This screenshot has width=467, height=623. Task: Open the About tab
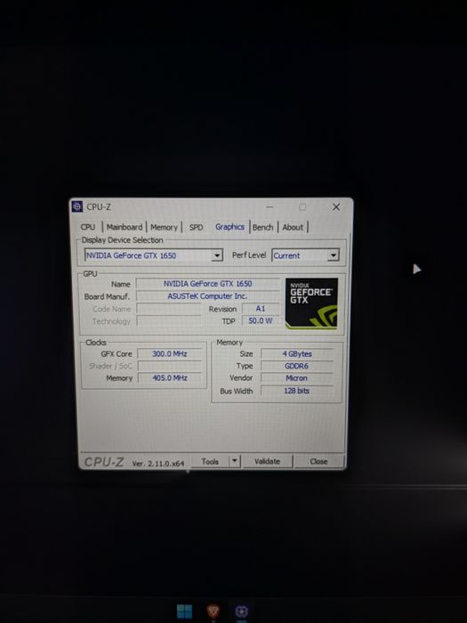click(x=293, y=227)
